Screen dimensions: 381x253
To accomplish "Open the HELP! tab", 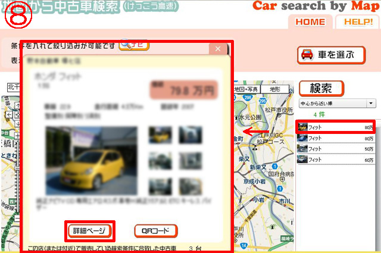I will pos(358,22).
